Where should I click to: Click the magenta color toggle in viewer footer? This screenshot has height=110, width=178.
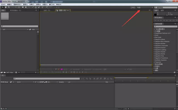click(62, 69)
